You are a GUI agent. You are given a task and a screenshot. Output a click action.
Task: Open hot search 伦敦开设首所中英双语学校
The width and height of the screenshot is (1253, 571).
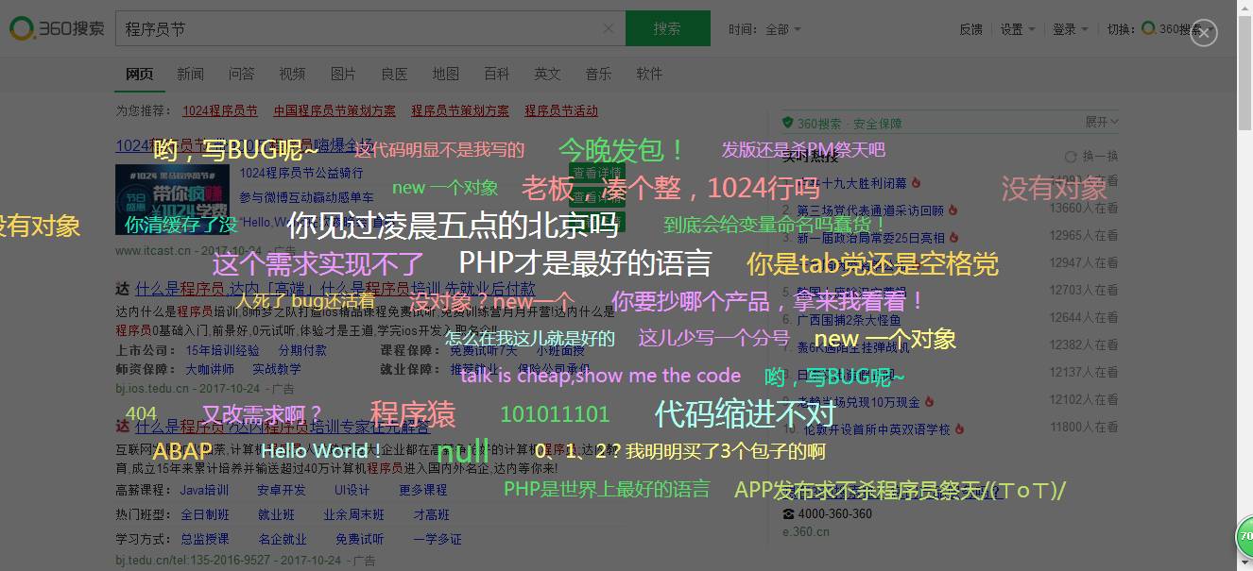tap(874, 428)
